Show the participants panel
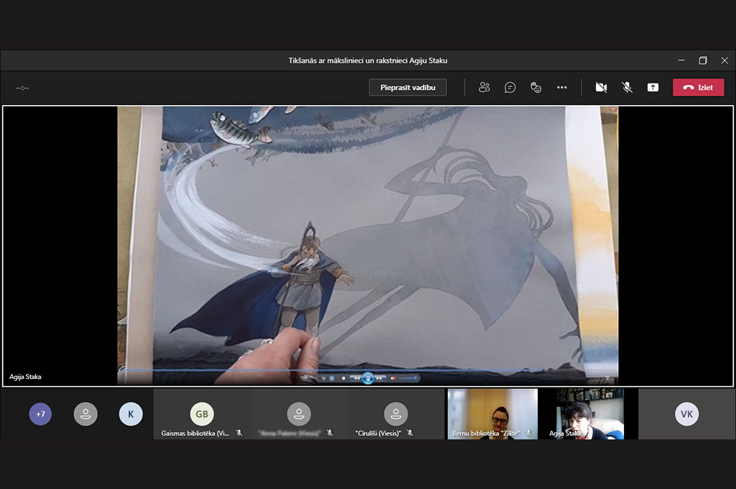736x489 pixels. (484, 87)
